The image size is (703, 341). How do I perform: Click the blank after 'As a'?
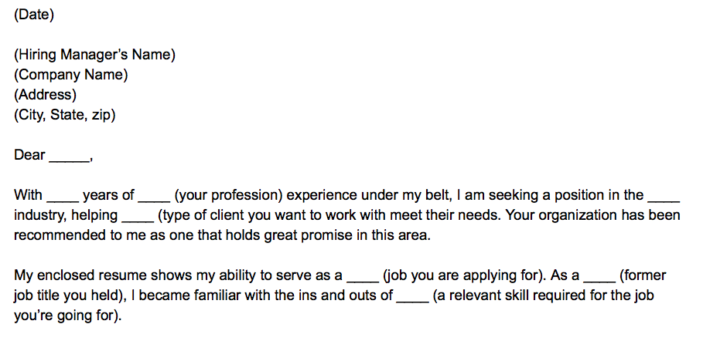tap(599, 276)
